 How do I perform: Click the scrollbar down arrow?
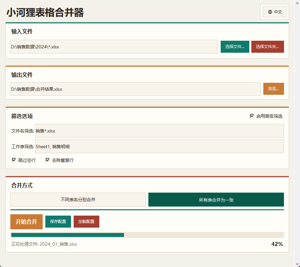[x=297, y=265]
